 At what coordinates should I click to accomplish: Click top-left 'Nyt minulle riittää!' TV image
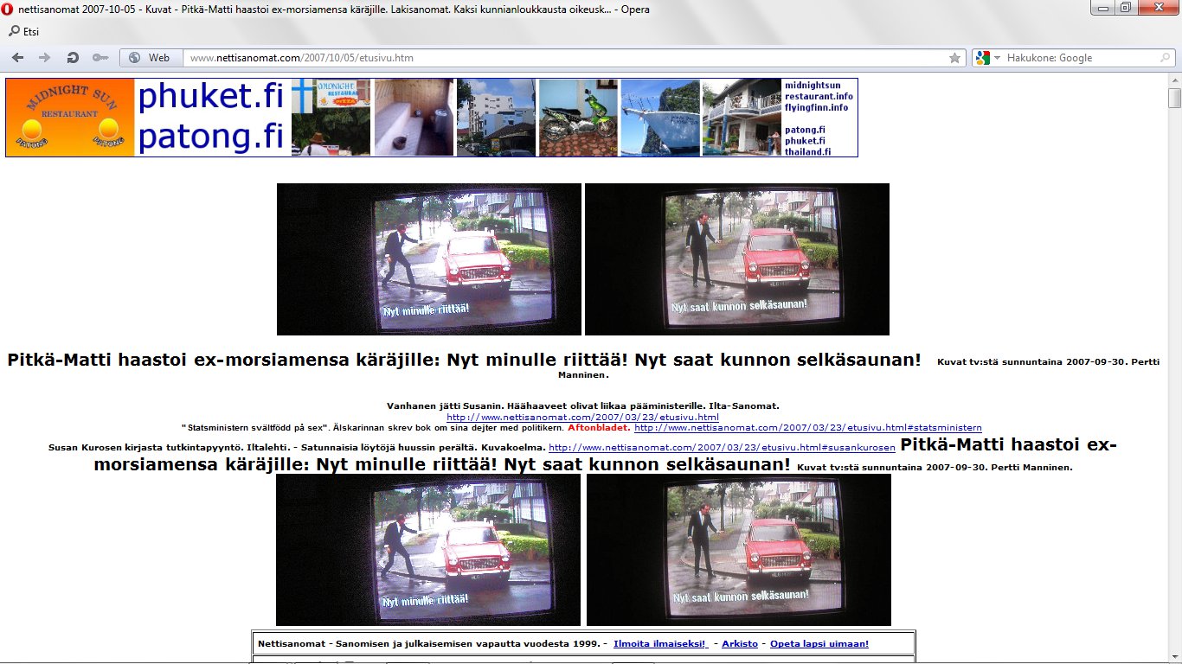[428, 259]
